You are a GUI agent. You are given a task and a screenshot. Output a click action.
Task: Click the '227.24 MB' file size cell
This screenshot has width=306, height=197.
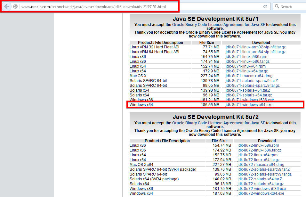coord(210,76)
